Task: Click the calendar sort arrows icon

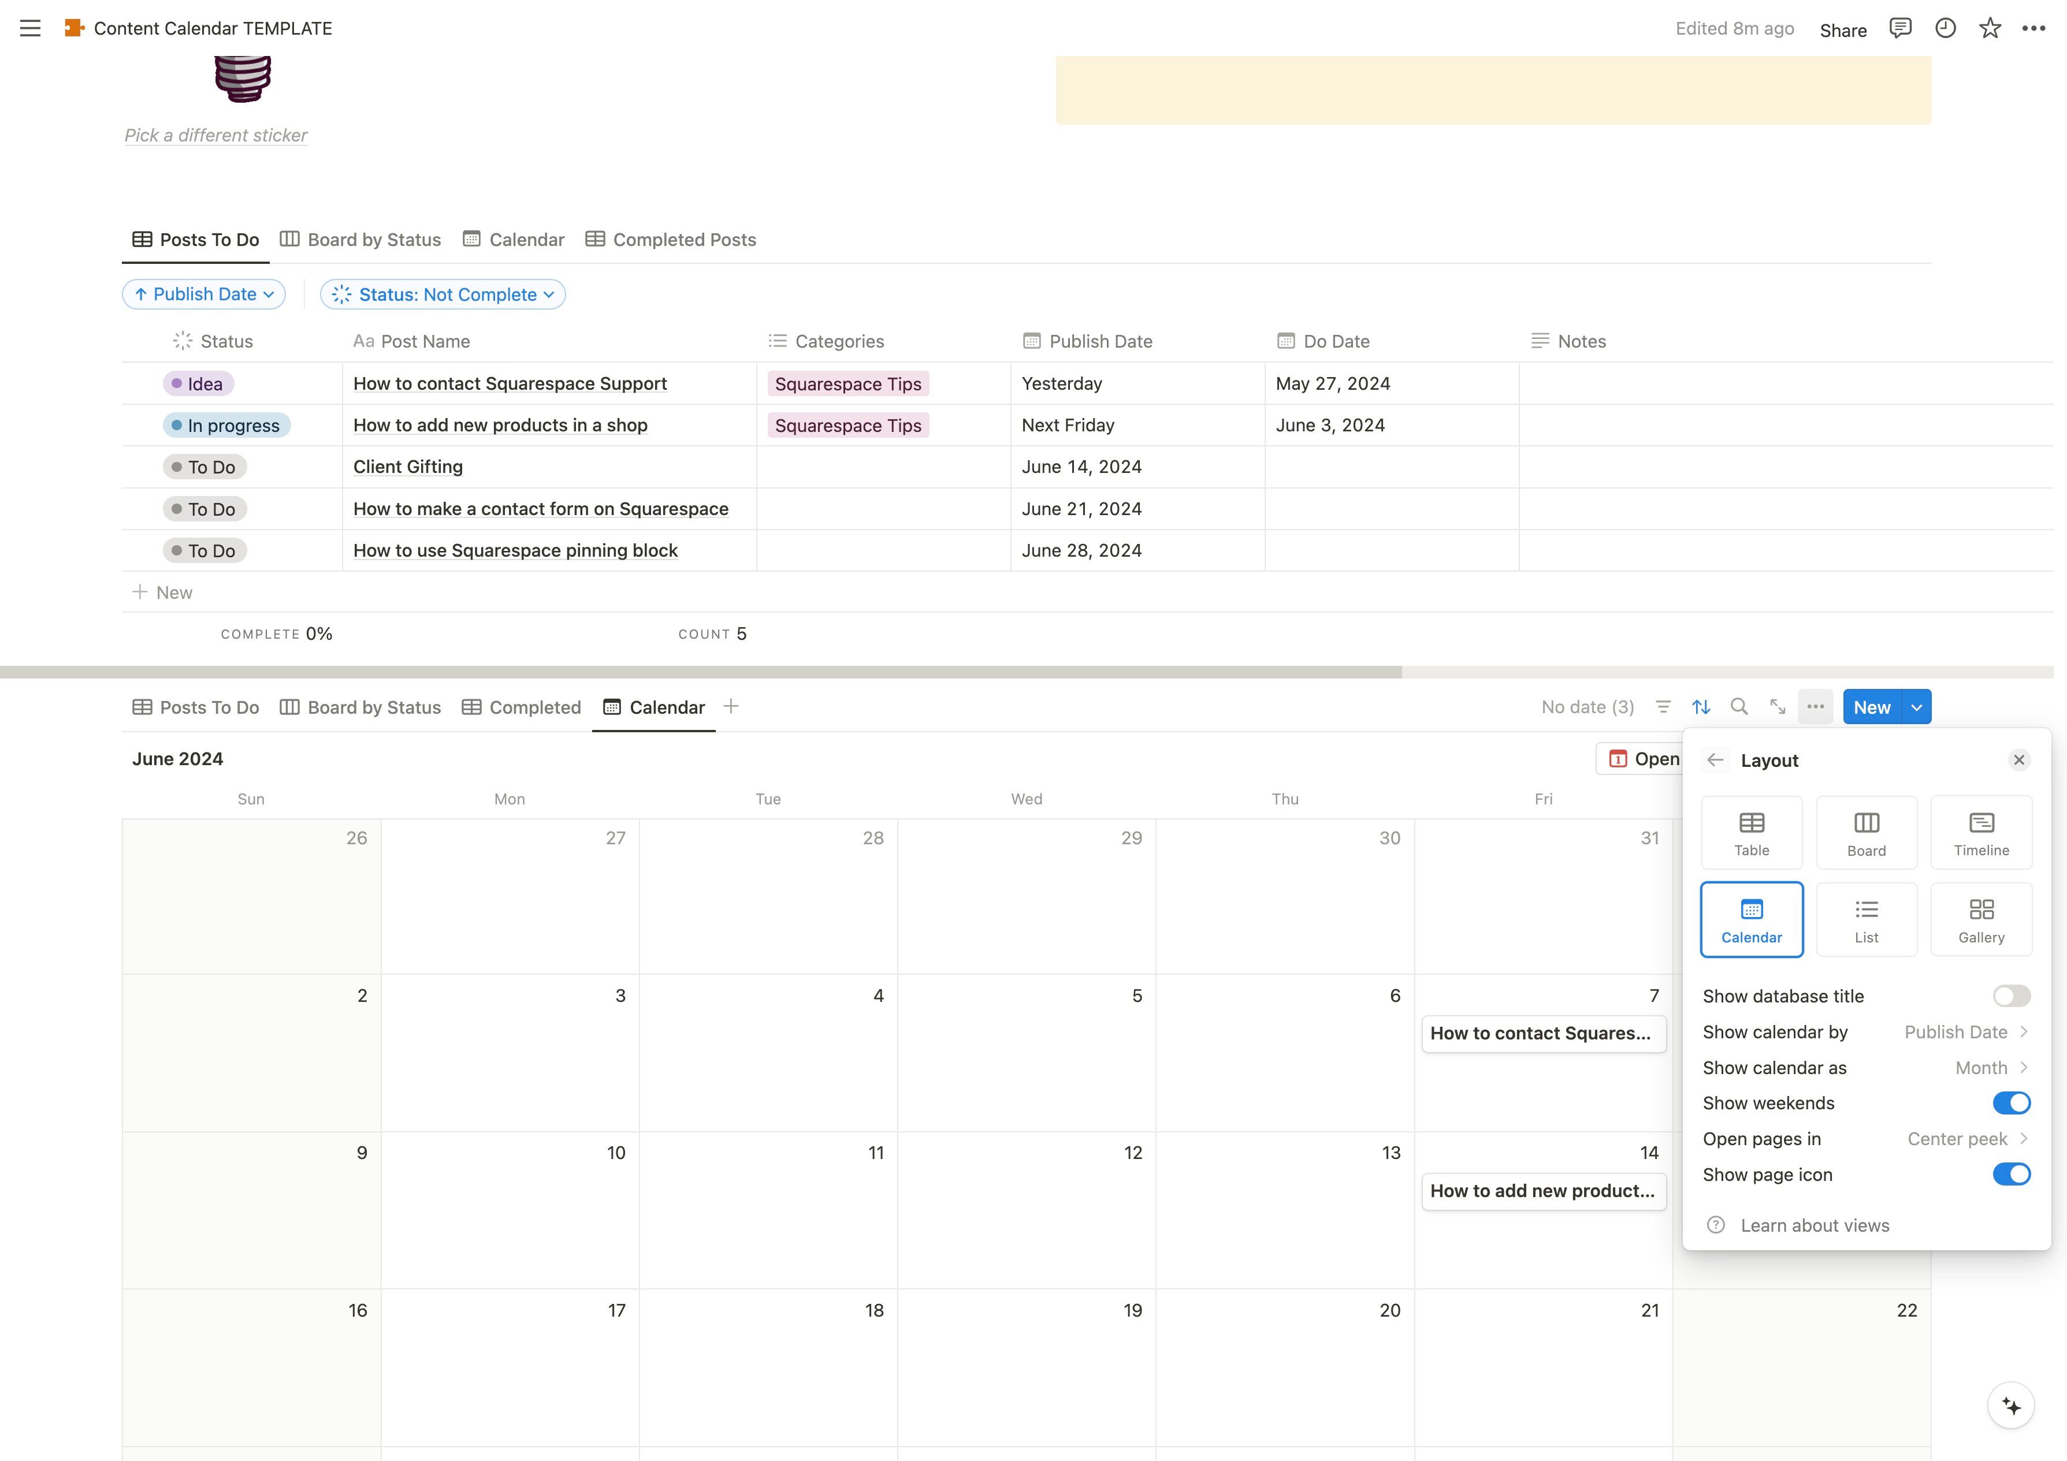Action: (1701, 707)
